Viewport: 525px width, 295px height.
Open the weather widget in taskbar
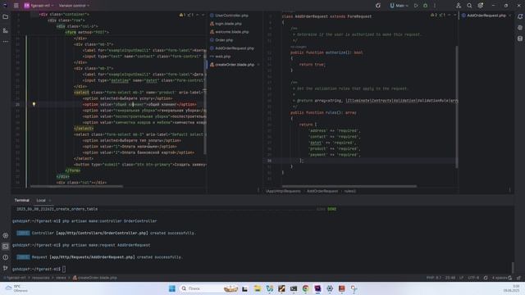(x=17, y=288)
